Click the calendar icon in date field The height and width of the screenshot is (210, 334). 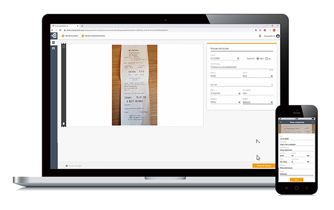(238, 58)
